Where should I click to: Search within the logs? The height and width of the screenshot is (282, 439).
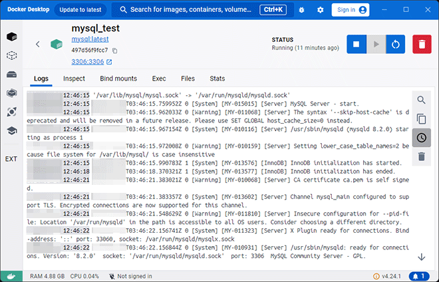click(421, 100)
